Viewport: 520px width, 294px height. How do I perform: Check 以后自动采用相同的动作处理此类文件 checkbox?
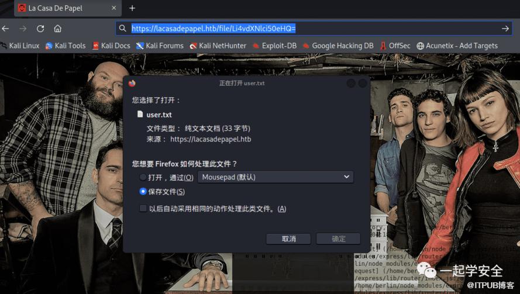(x=143, y=209)
